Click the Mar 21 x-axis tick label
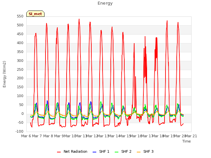Screen dimensions: 211x158 [191, 136]
